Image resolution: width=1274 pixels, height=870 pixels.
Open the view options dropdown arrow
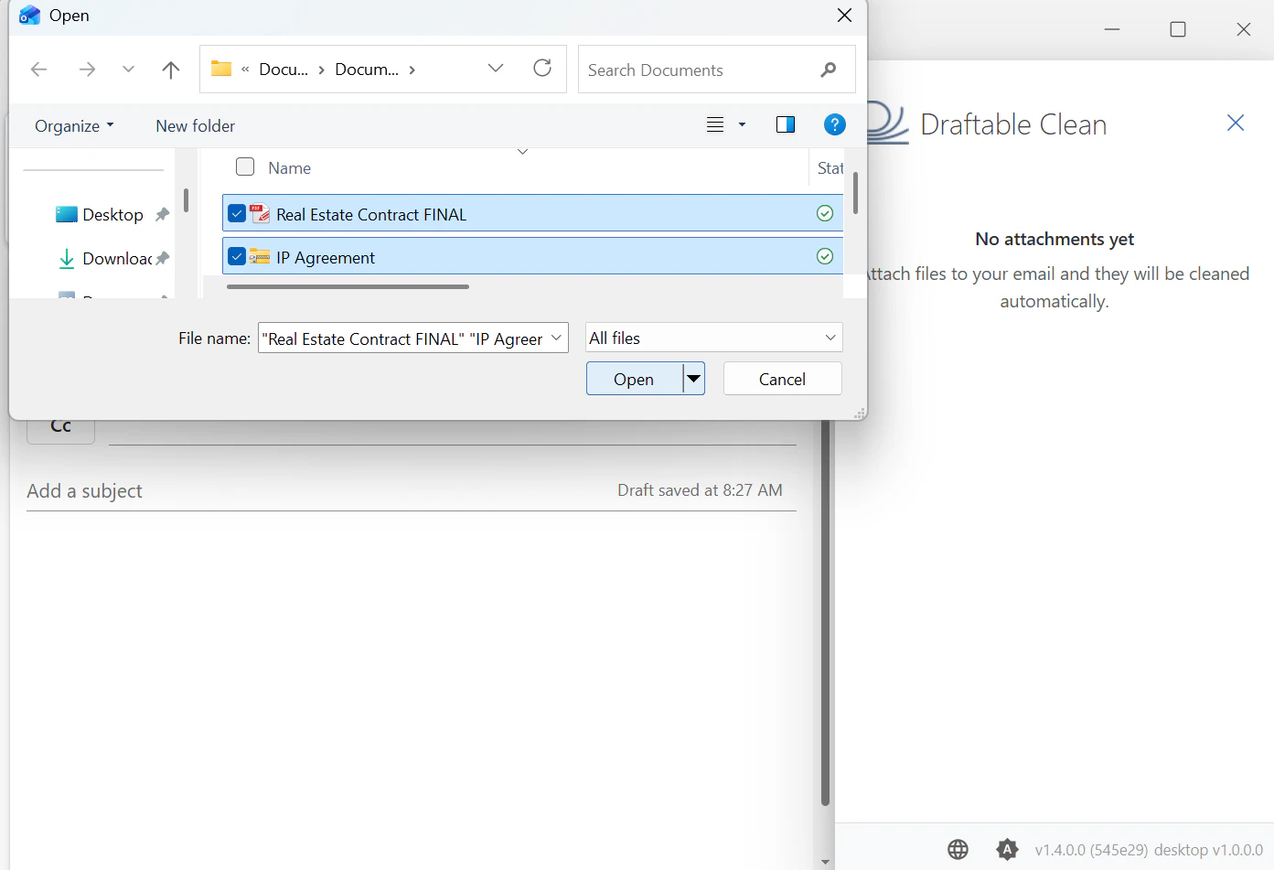(x=742, y=125)
